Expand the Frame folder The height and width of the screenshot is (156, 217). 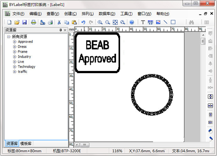(x=14, y=52)
